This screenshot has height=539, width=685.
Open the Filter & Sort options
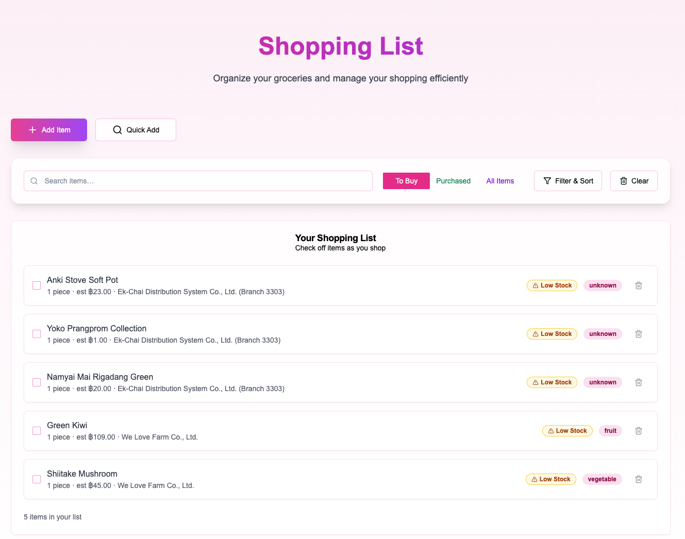pyautogui.click(x=568, y=181)
